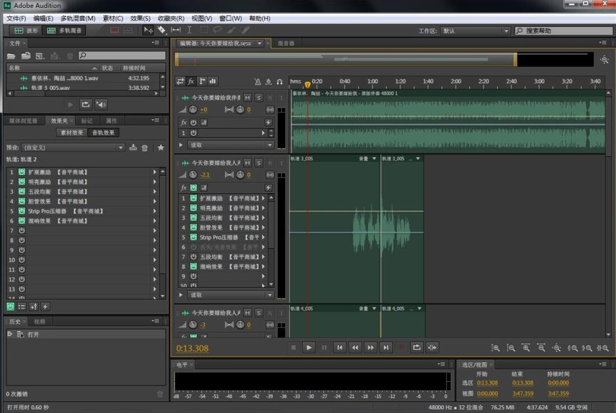The width and height of the screenshot is (616, 413).
Task: Click the fx view icon above tracks
Action: tap(191, 81)
